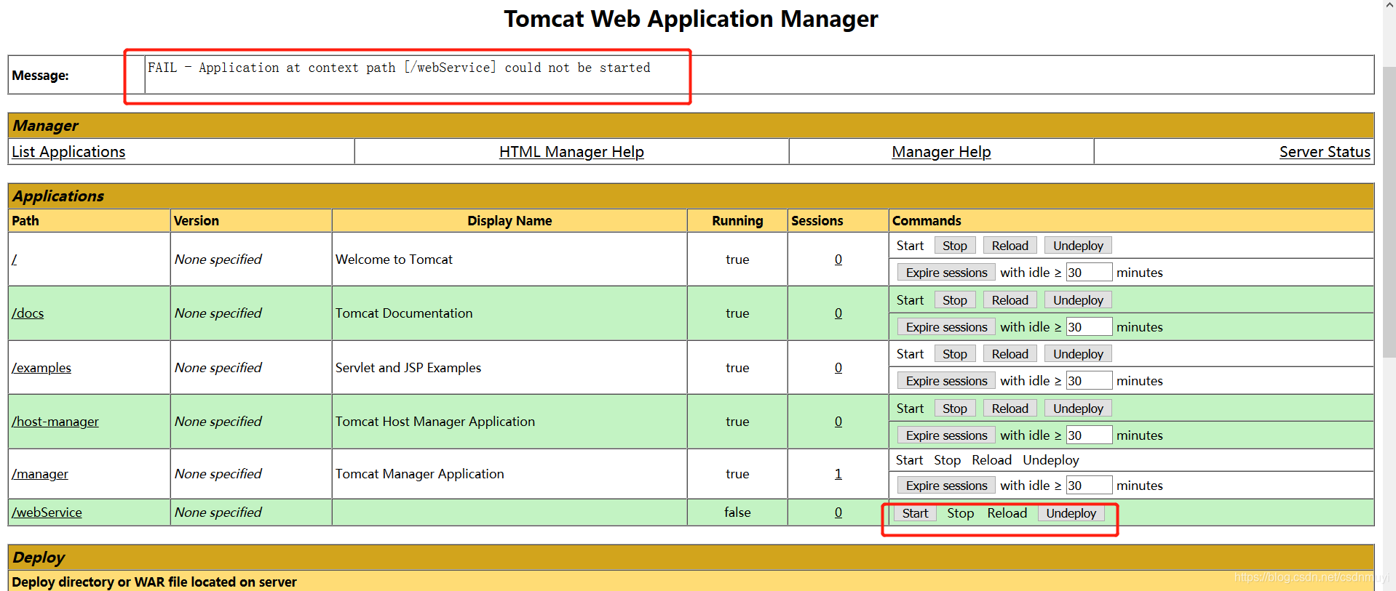The width and height of the screenshot is (1396, 591).
Task: Reload the Welcome to Tomcat application
Action: pyautogui.click(x=1010, y=246)
